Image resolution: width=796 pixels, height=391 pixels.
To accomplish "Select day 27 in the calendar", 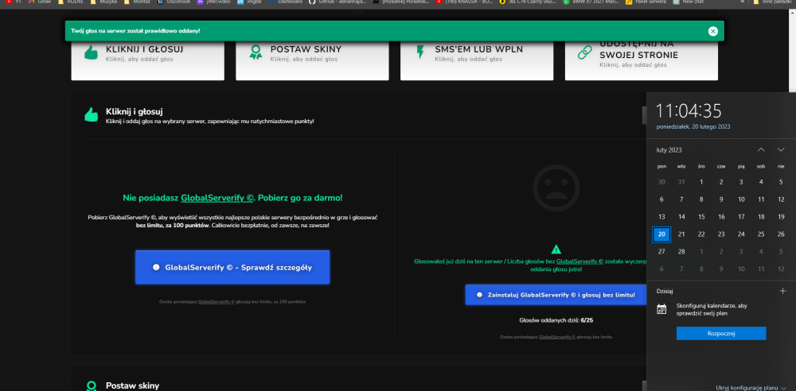I will pos(661,252).
